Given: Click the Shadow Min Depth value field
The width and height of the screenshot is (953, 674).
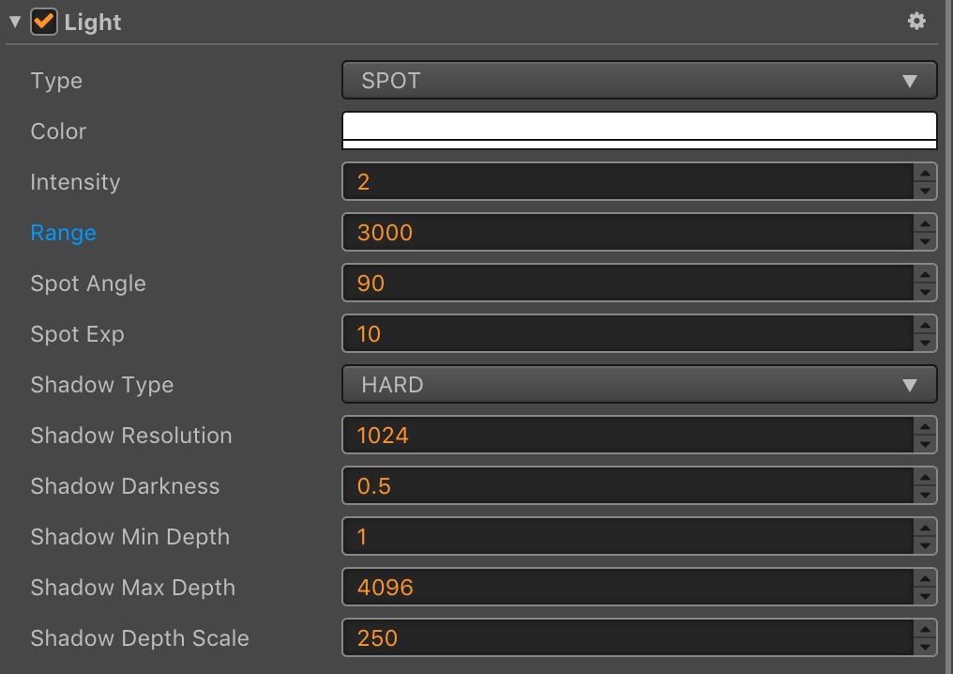Looking at the screenshot, I should click(x=628, y=536).
